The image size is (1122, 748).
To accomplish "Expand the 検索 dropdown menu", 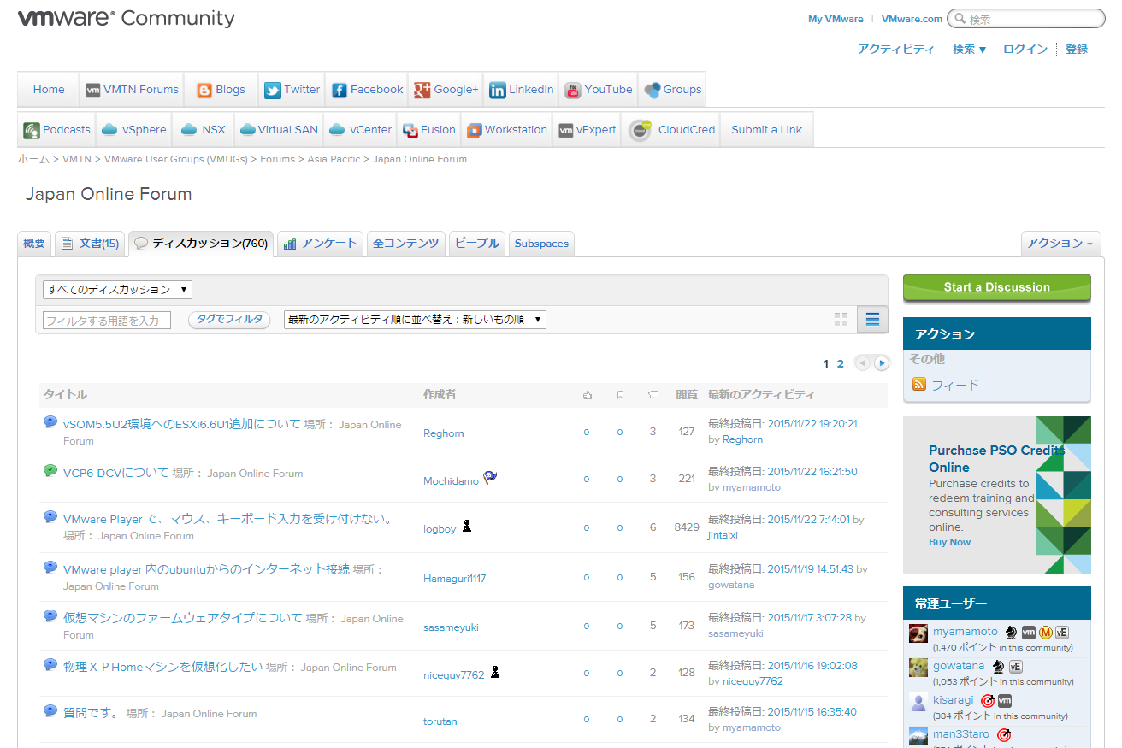I will click(970, 50).
